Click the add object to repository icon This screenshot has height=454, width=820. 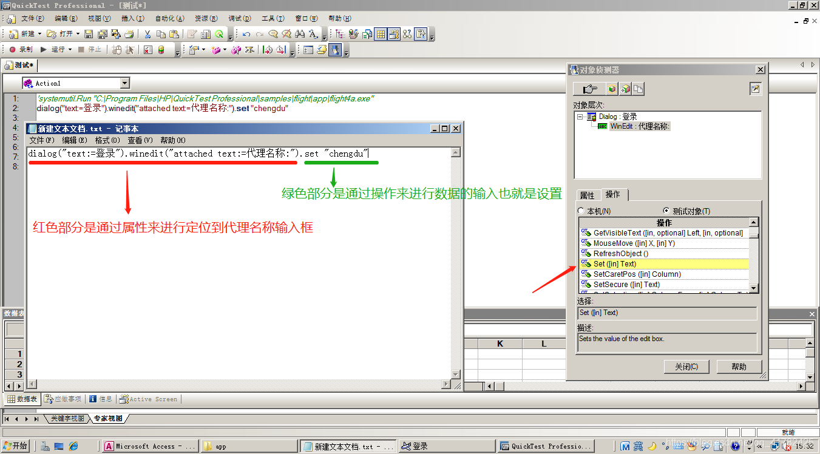point(625,89)
